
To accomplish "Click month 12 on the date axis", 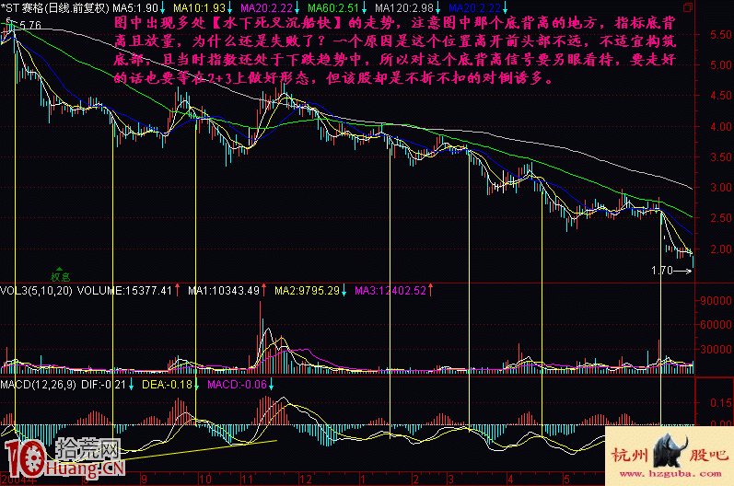I will 305,480.
